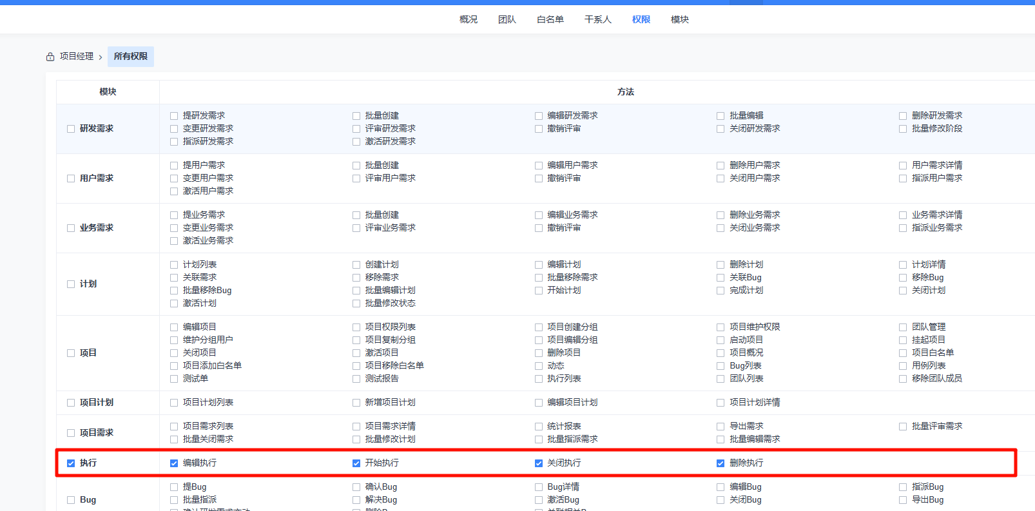Click the 项目经理 breadcrumb link

[77, 57]
